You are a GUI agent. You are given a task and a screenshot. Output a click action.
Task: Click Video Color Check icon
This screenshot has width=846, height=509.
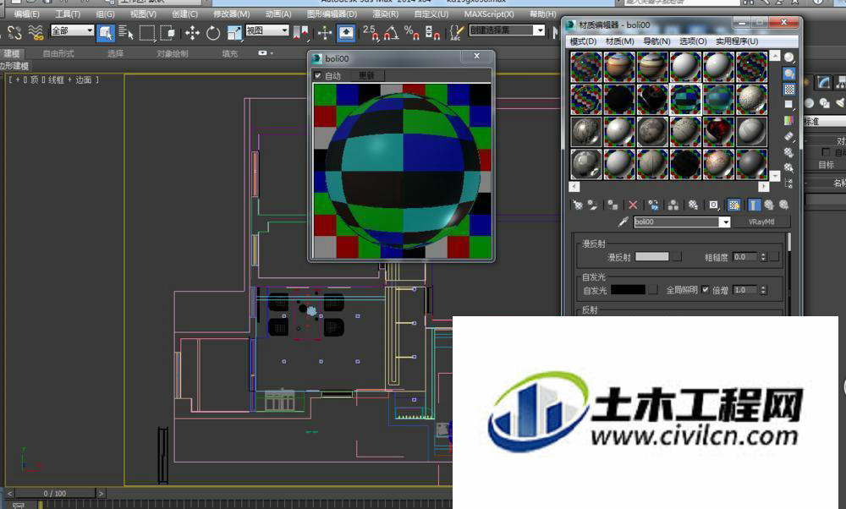click(x=788, y=120)
